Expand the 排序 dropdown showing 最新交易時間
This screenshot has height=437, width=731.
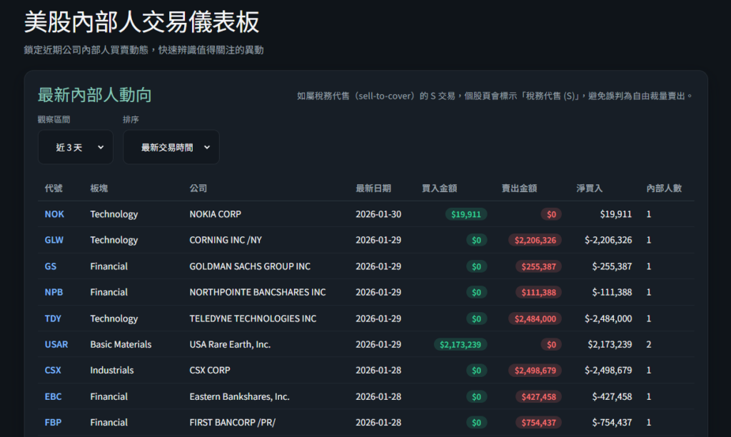171,147
